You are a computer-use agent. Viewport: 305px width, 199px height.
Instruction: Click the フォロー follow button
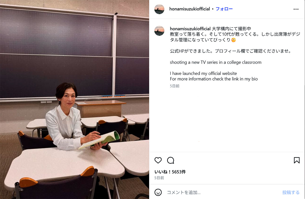(224, 9)
